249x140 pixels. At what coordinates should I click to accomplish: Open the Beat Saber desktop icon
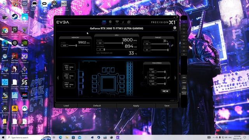pyautogui.click(x=25, y=96)
